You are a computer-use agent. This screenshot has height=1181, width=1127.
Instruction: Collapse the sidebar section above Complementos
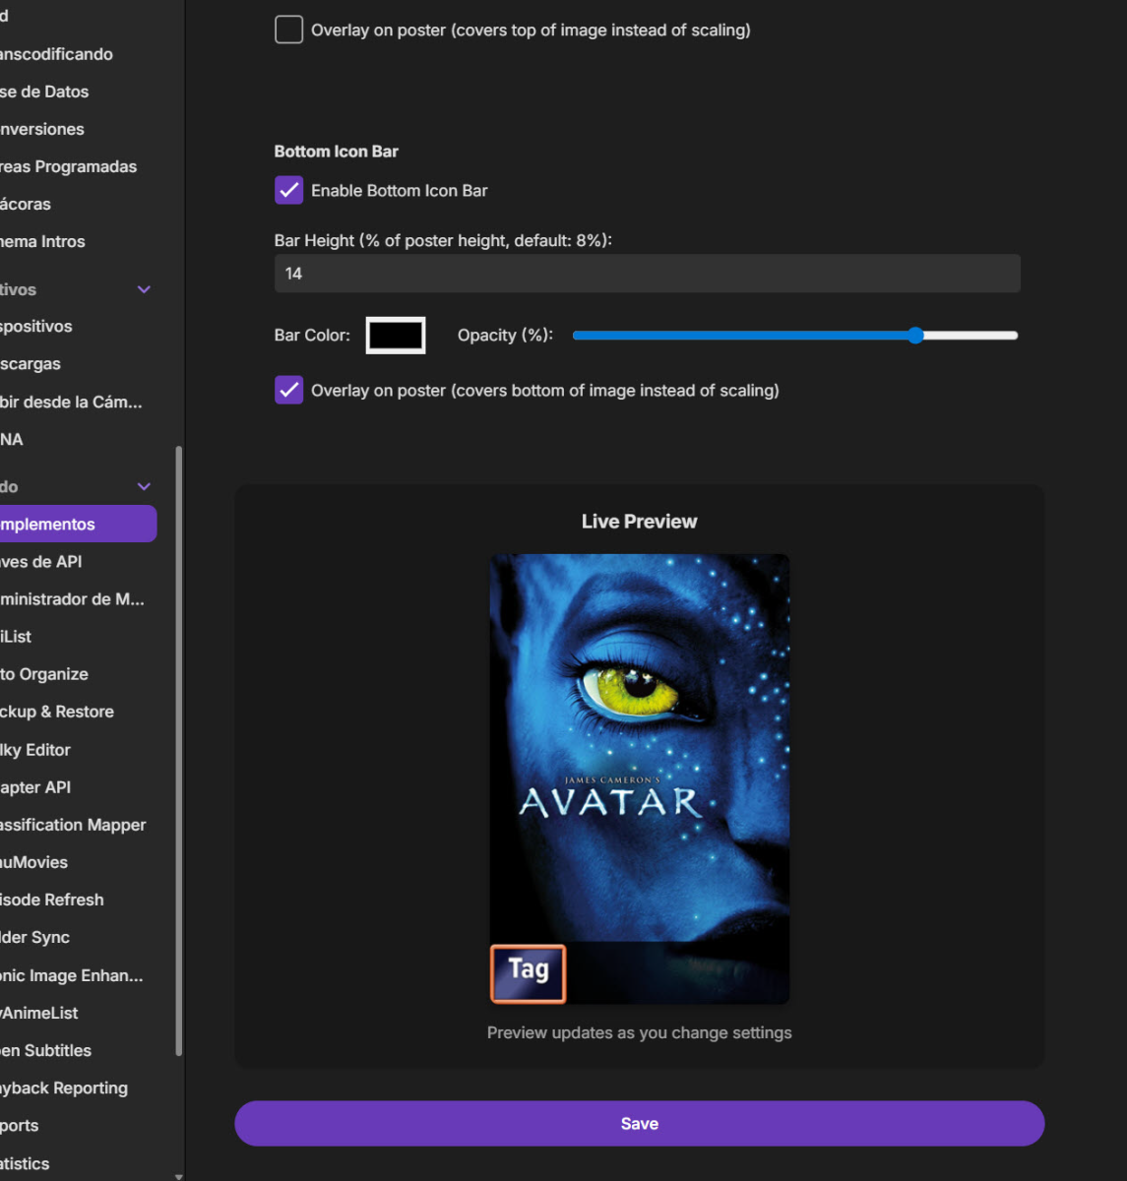pyautogui.click(x=144, y=486)
